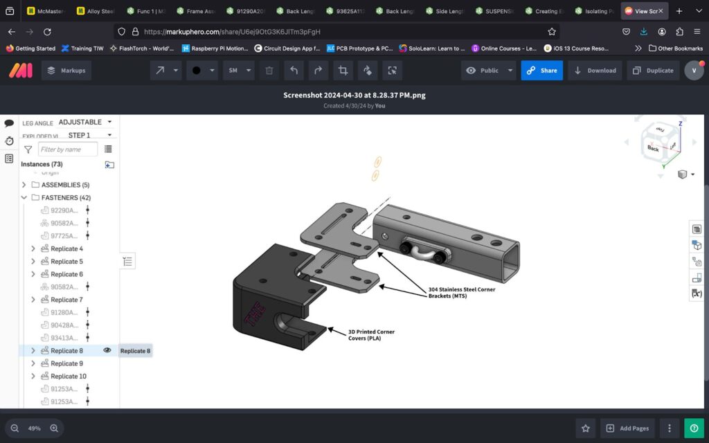Click the Add Pages button

[x=627, y=428]
